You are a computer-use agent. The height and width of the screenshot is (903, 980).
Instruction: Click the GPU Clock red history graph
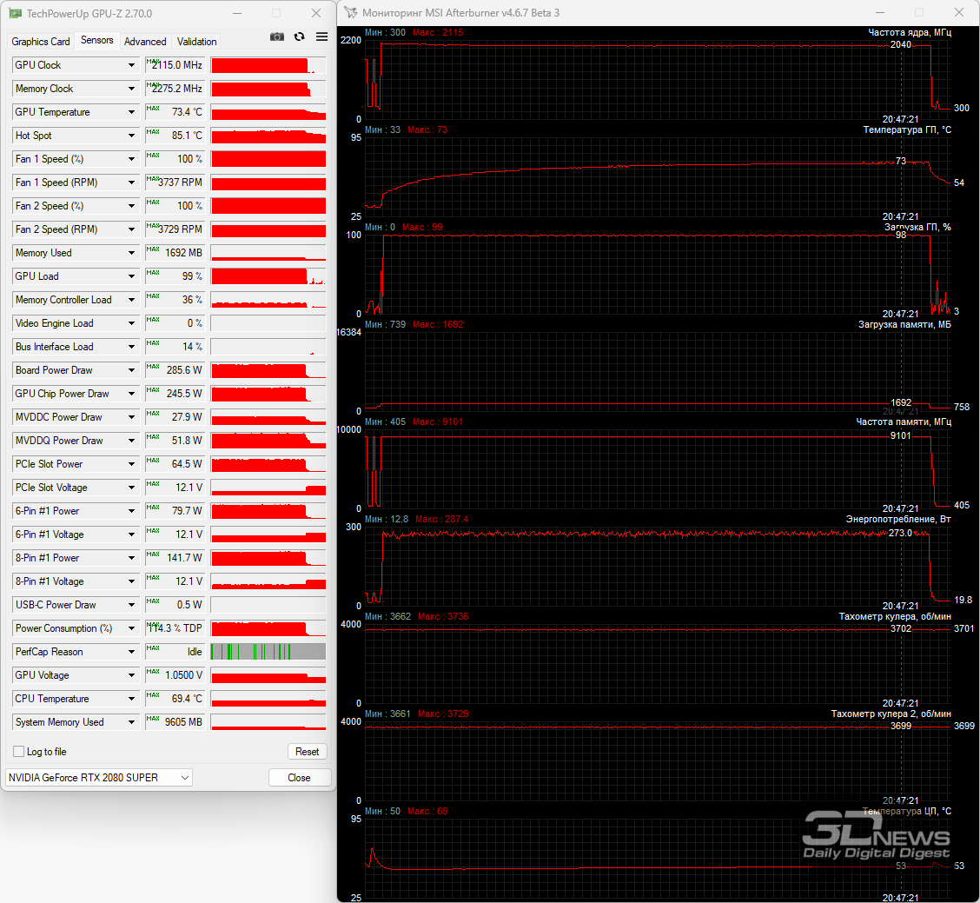click(x=268, y=65)
